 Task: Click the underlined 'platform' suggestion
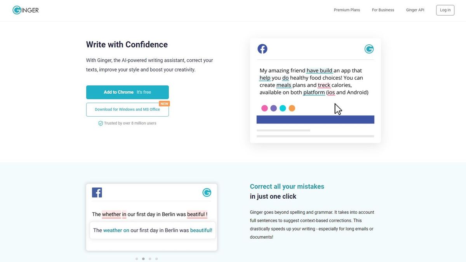[314, 92]
